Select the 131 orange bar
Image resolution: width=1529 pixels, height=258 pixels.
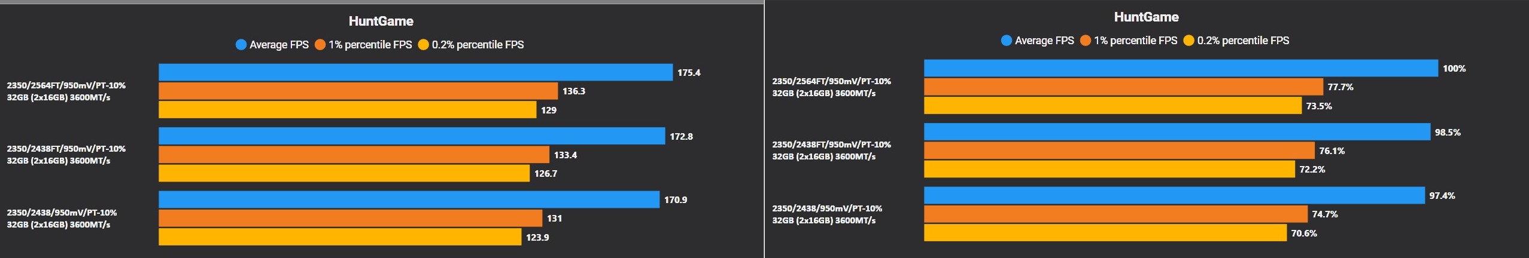point(350,218)
